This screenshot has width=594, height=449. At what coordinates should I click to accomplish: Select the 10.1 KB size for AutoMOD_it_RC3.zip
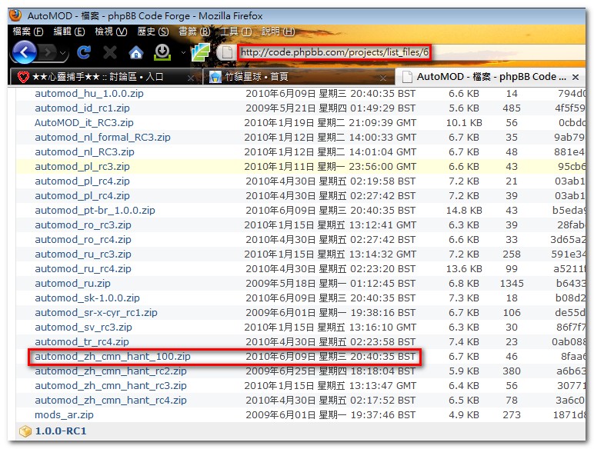pyautogui.click(x=464, y=123)
